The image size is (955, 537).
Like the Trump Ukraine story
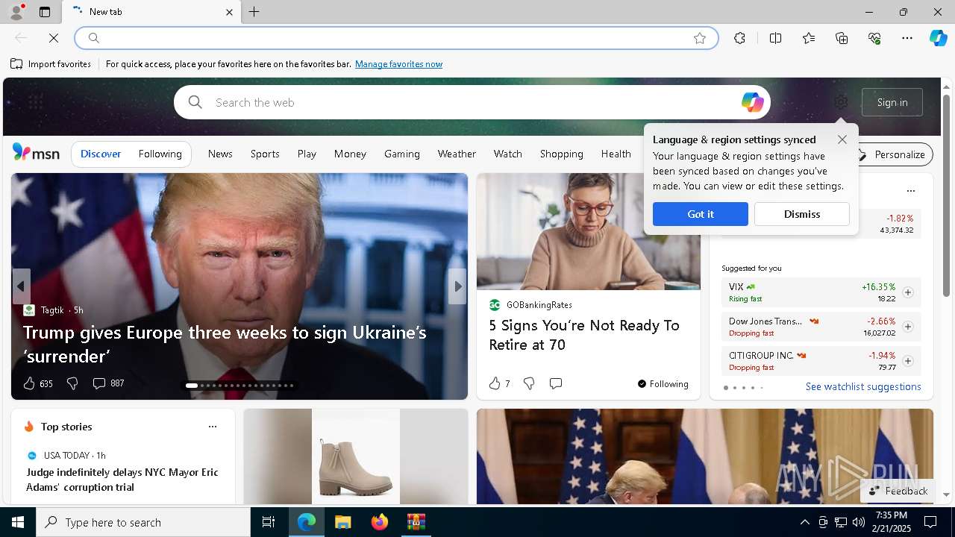click(x=29, y=383)
